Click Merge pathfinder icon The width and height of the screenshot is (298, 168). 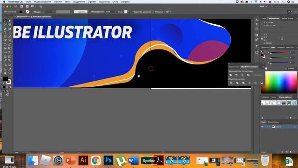pyautogui.click(x=243, y=83)
